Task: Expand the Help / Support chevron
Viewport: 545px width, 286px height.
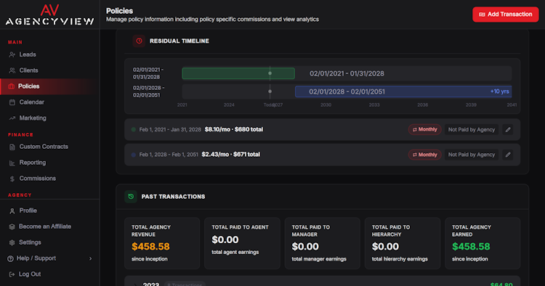Action: (x=90, y=258)
